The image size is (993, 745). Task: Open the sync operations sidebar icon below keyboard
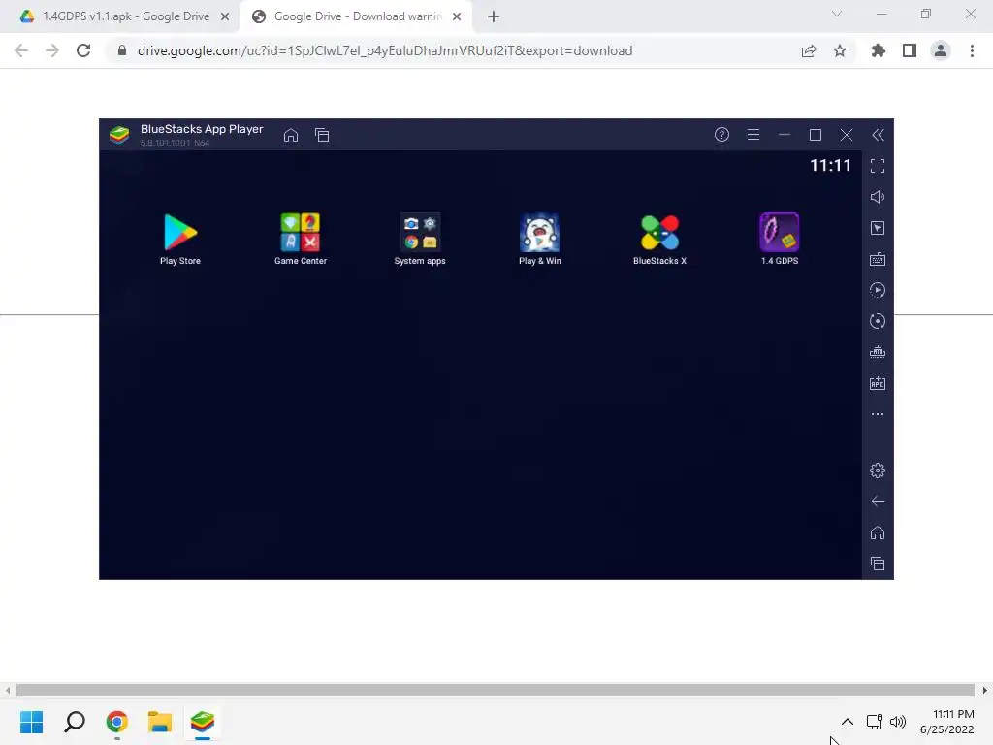click(x=877, y=290)
